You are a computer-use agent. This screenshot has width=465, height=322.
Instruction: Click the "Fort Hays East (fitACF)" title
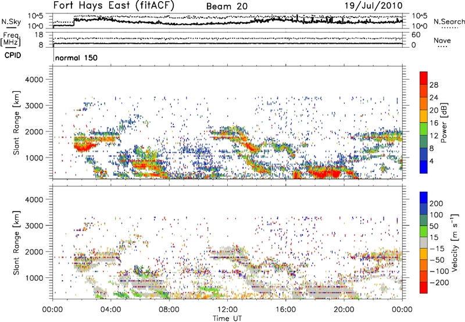(x=114, y=5)
